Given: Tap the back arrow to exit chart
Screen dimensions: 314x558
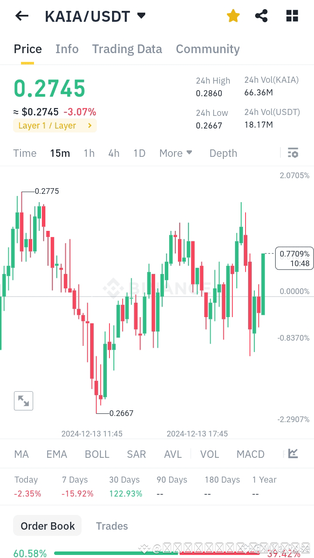Looking at the screenshot, I should [x=21, y=16].
